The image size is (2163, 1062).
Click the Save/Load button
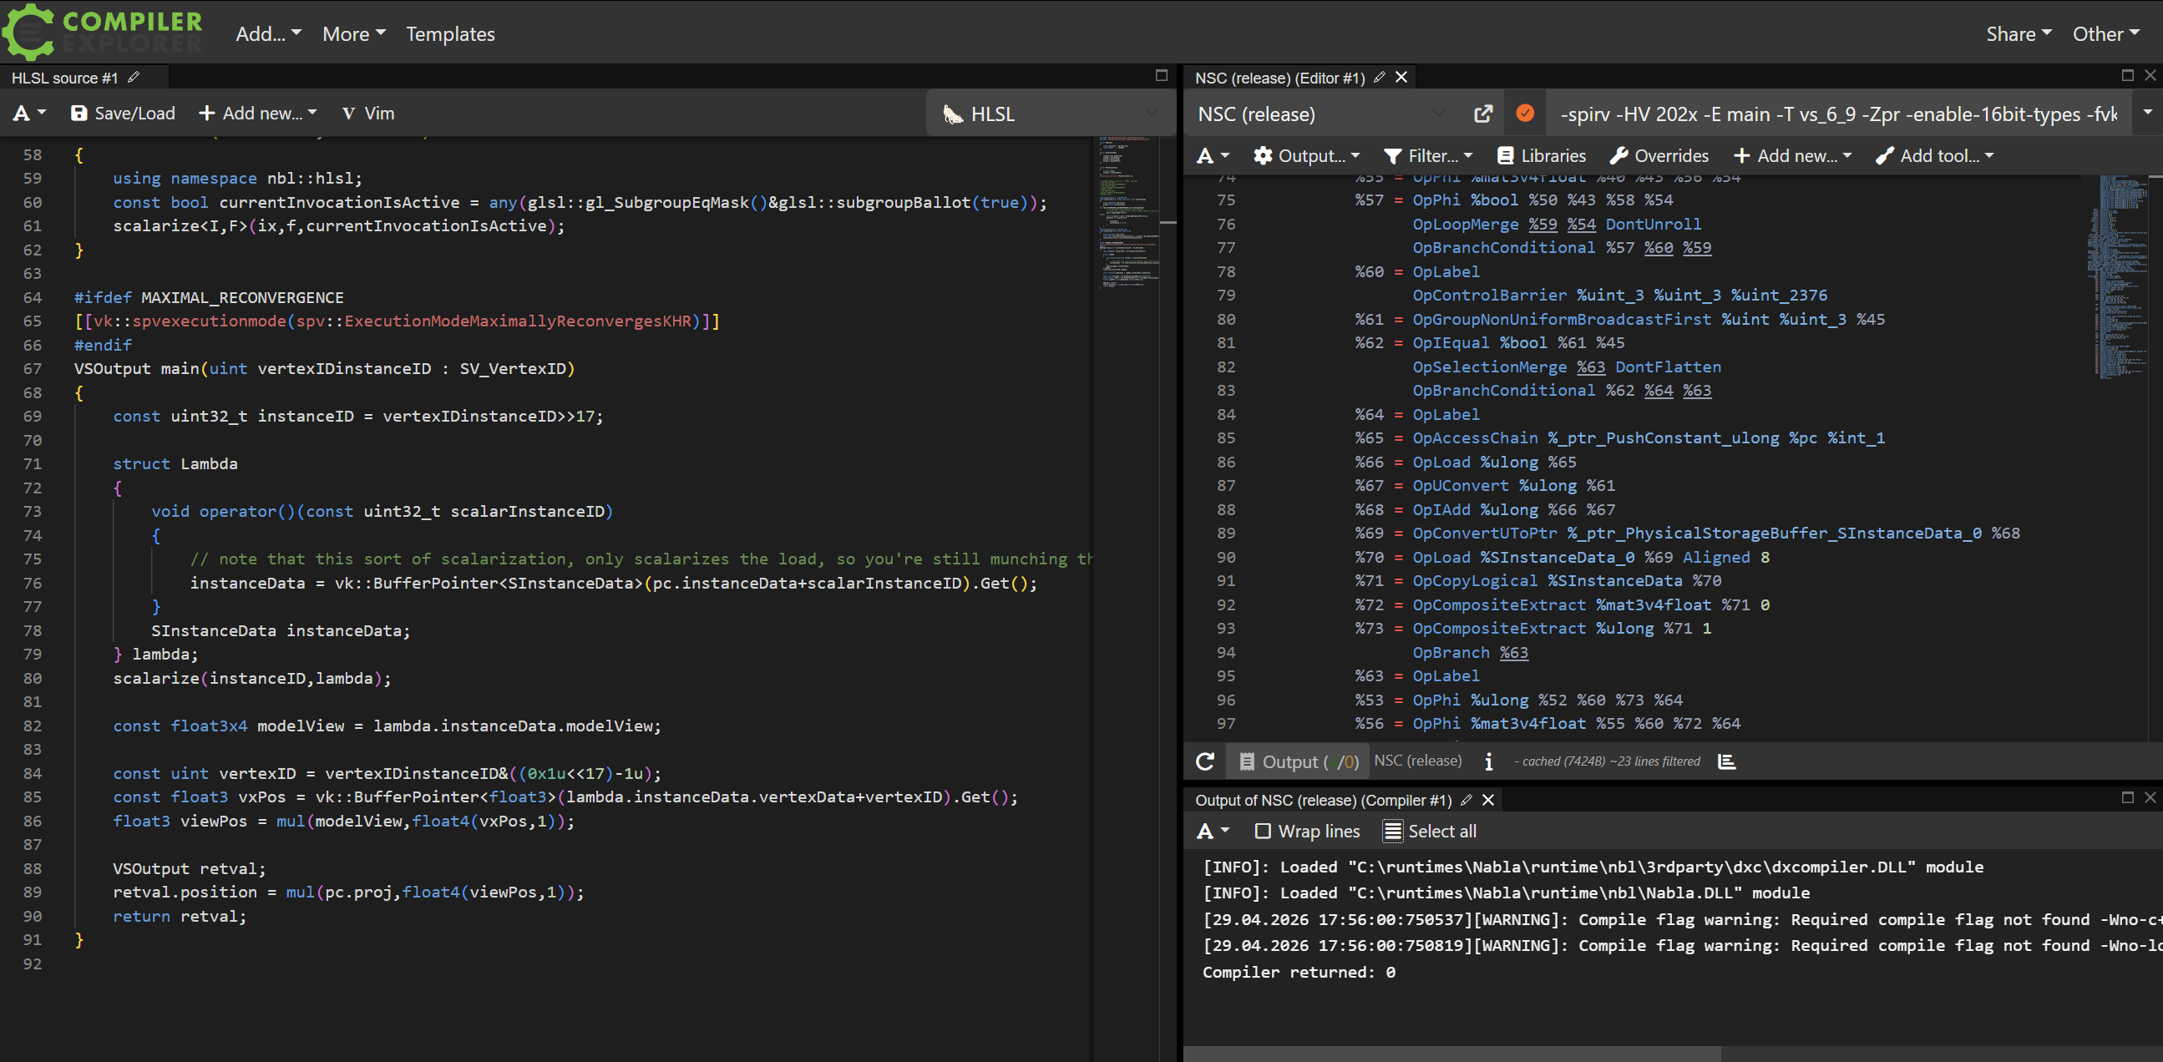click(124, 113)
